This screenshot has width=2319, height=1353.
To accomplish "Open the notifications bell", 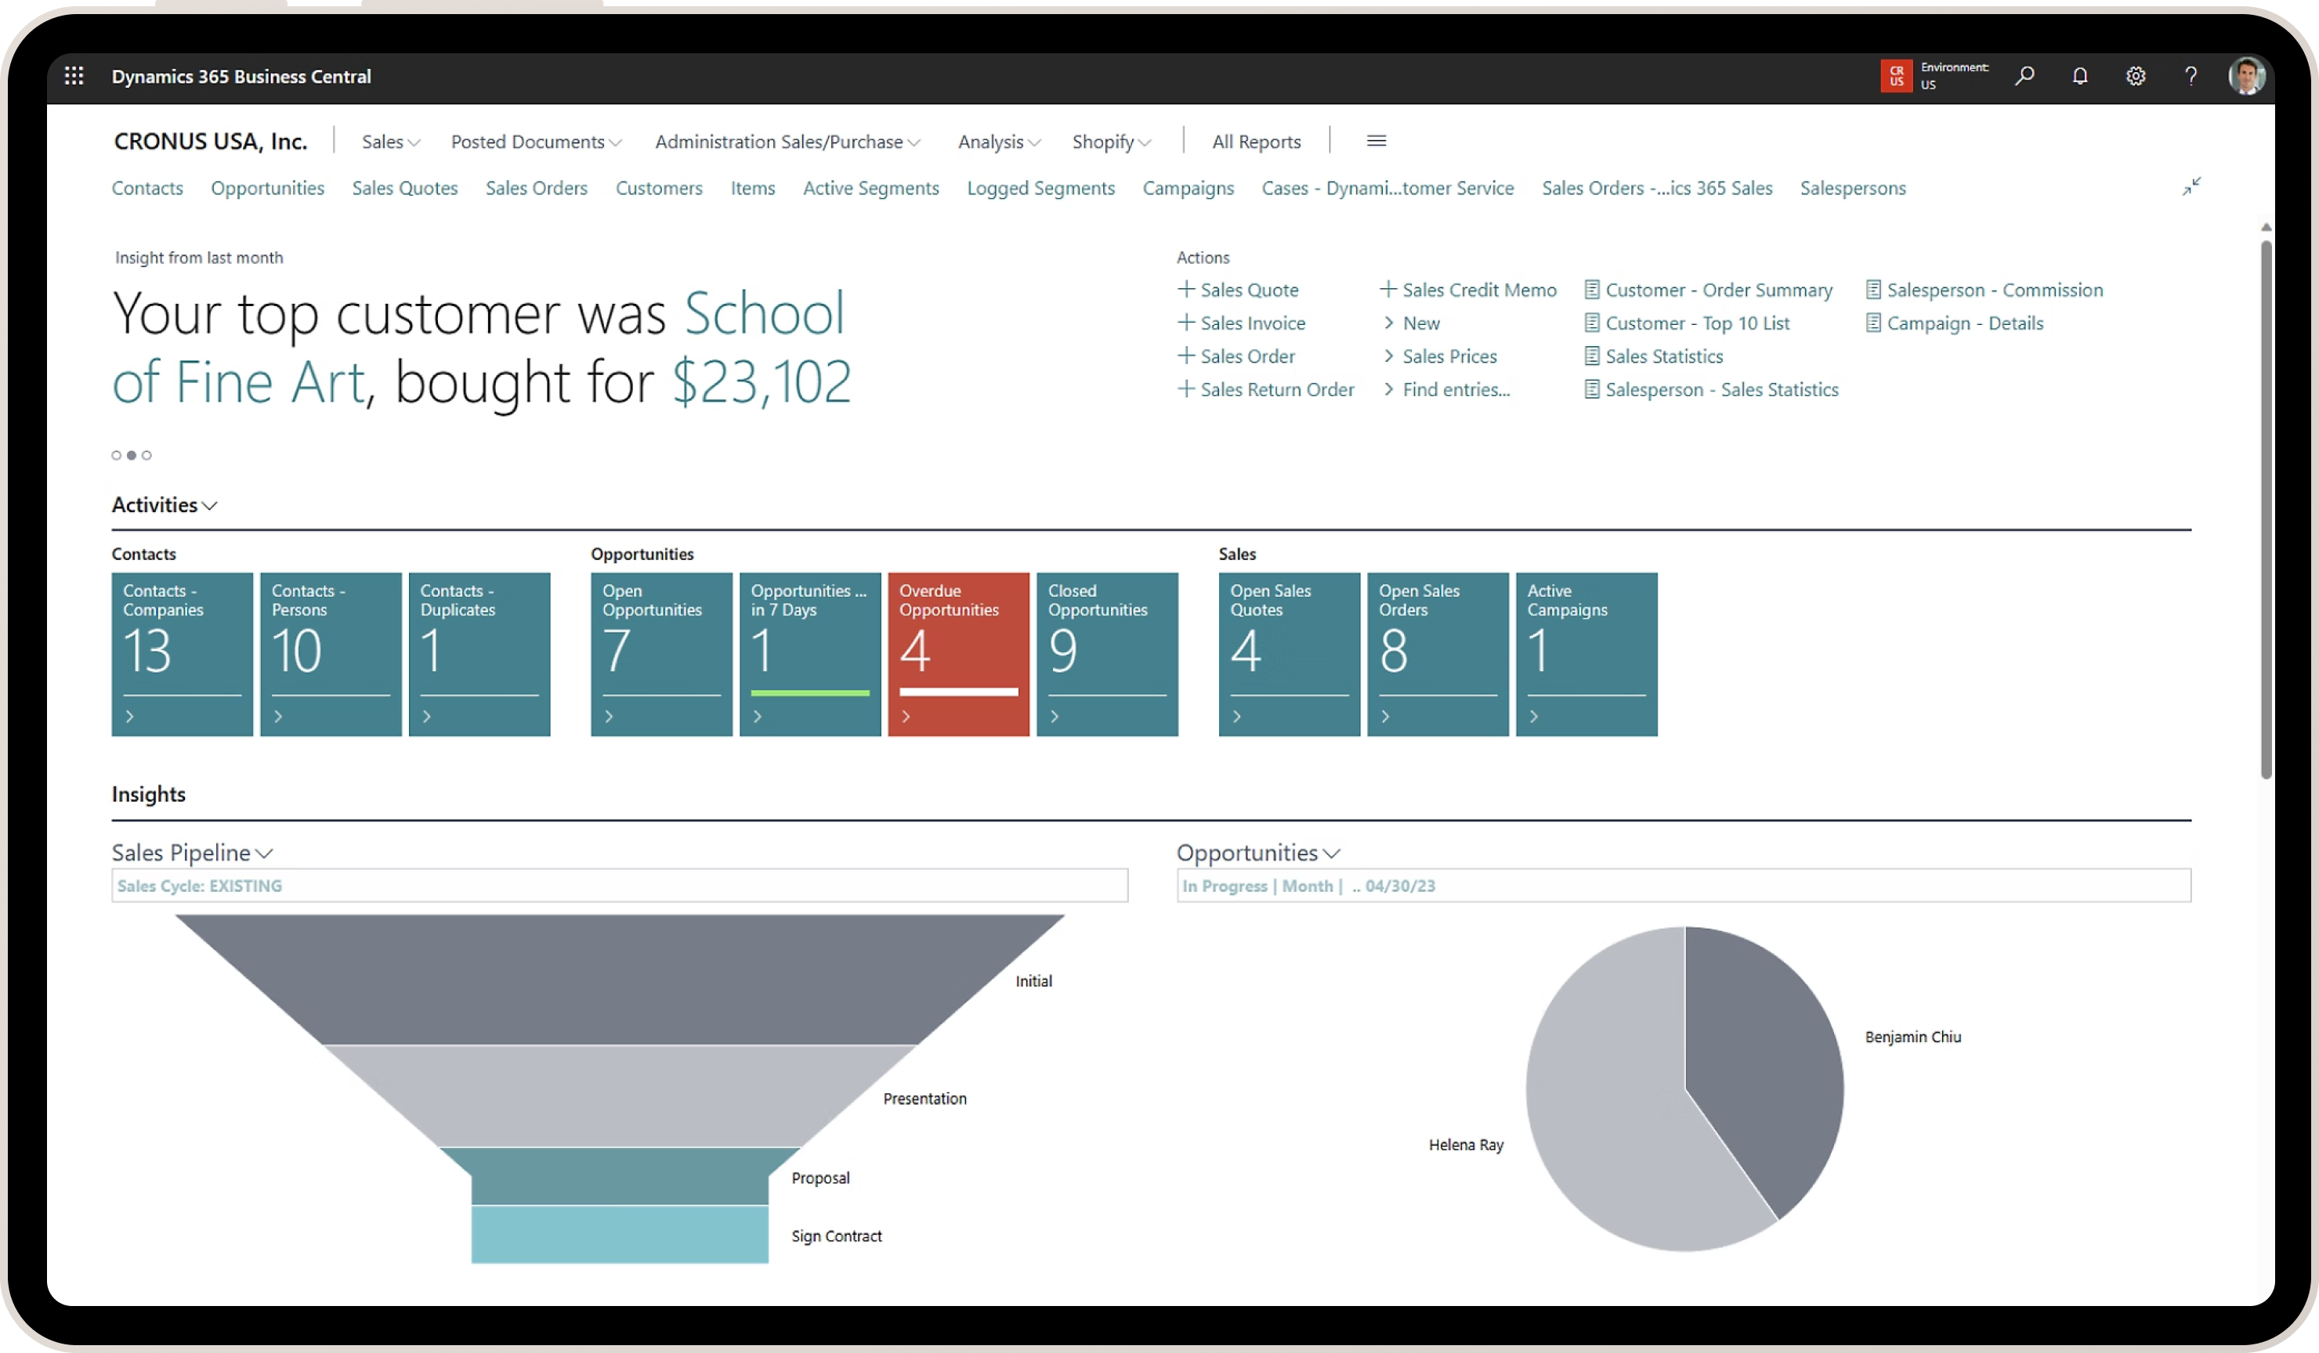I will [x=2080, y=77].
